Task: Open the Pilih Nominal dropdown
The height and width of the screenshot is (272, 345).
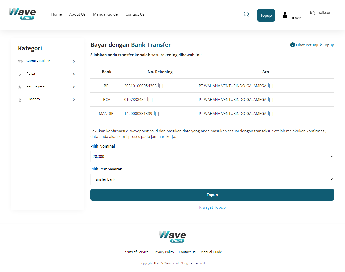Action: (212, 156)
